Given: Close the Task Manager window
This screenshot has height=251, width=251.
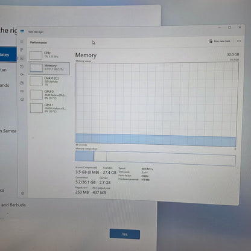Looking at the screenshot, I should [240, 27].
